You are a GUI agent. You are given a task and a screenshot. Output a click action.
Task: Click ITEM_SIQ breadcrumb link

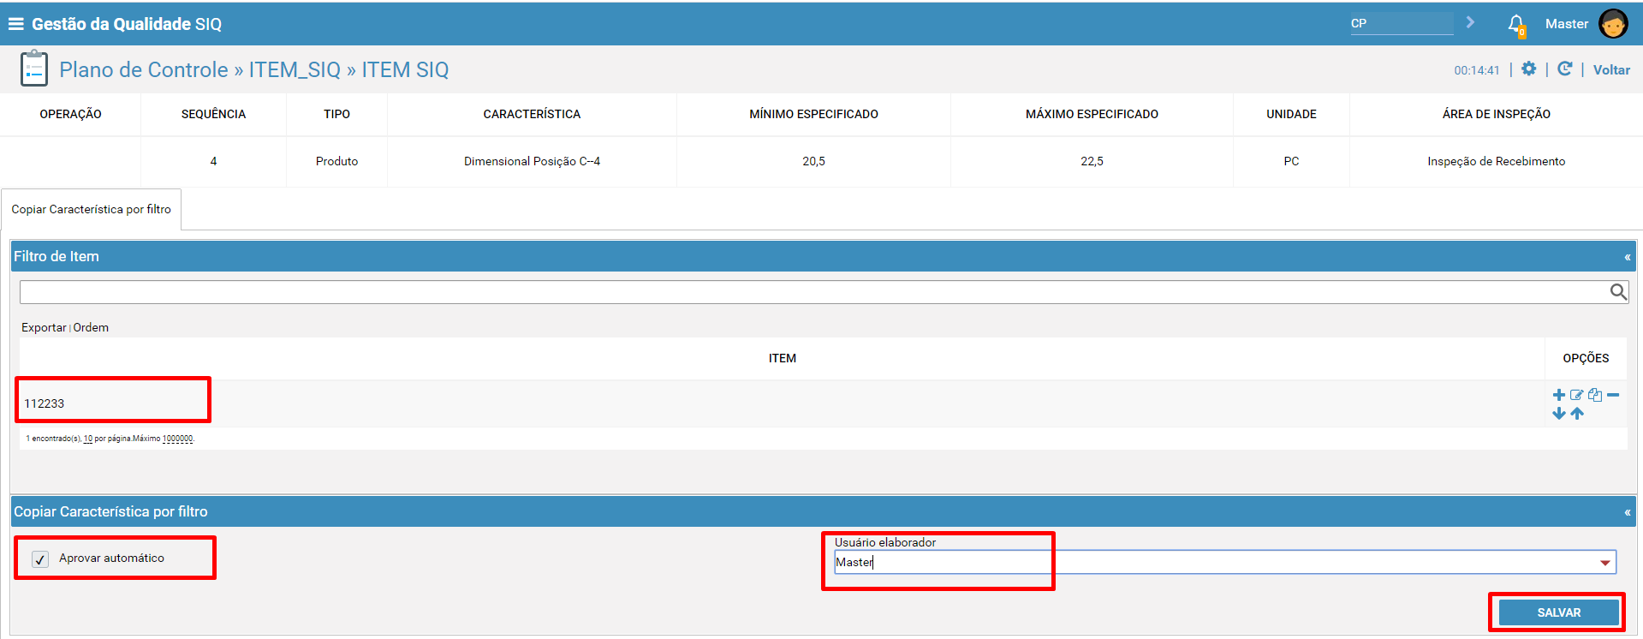pos(295,69)
